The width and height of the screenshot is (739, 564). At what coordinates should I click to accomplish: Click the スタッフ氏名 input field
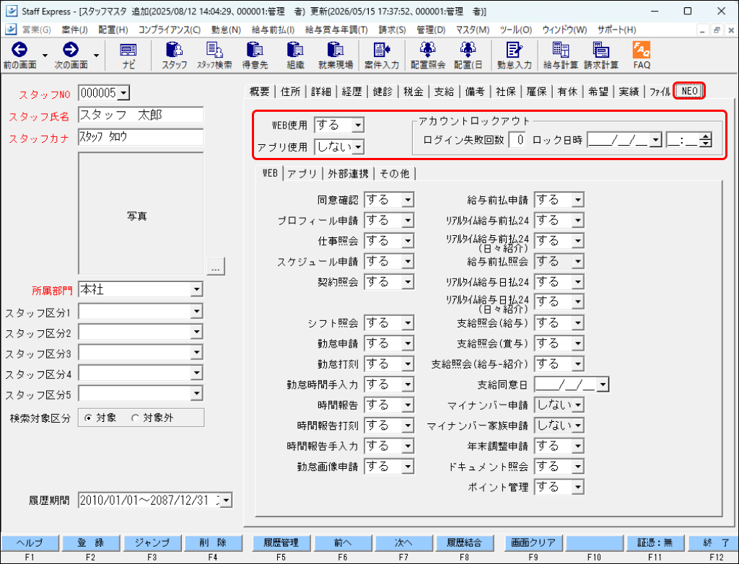141,115
